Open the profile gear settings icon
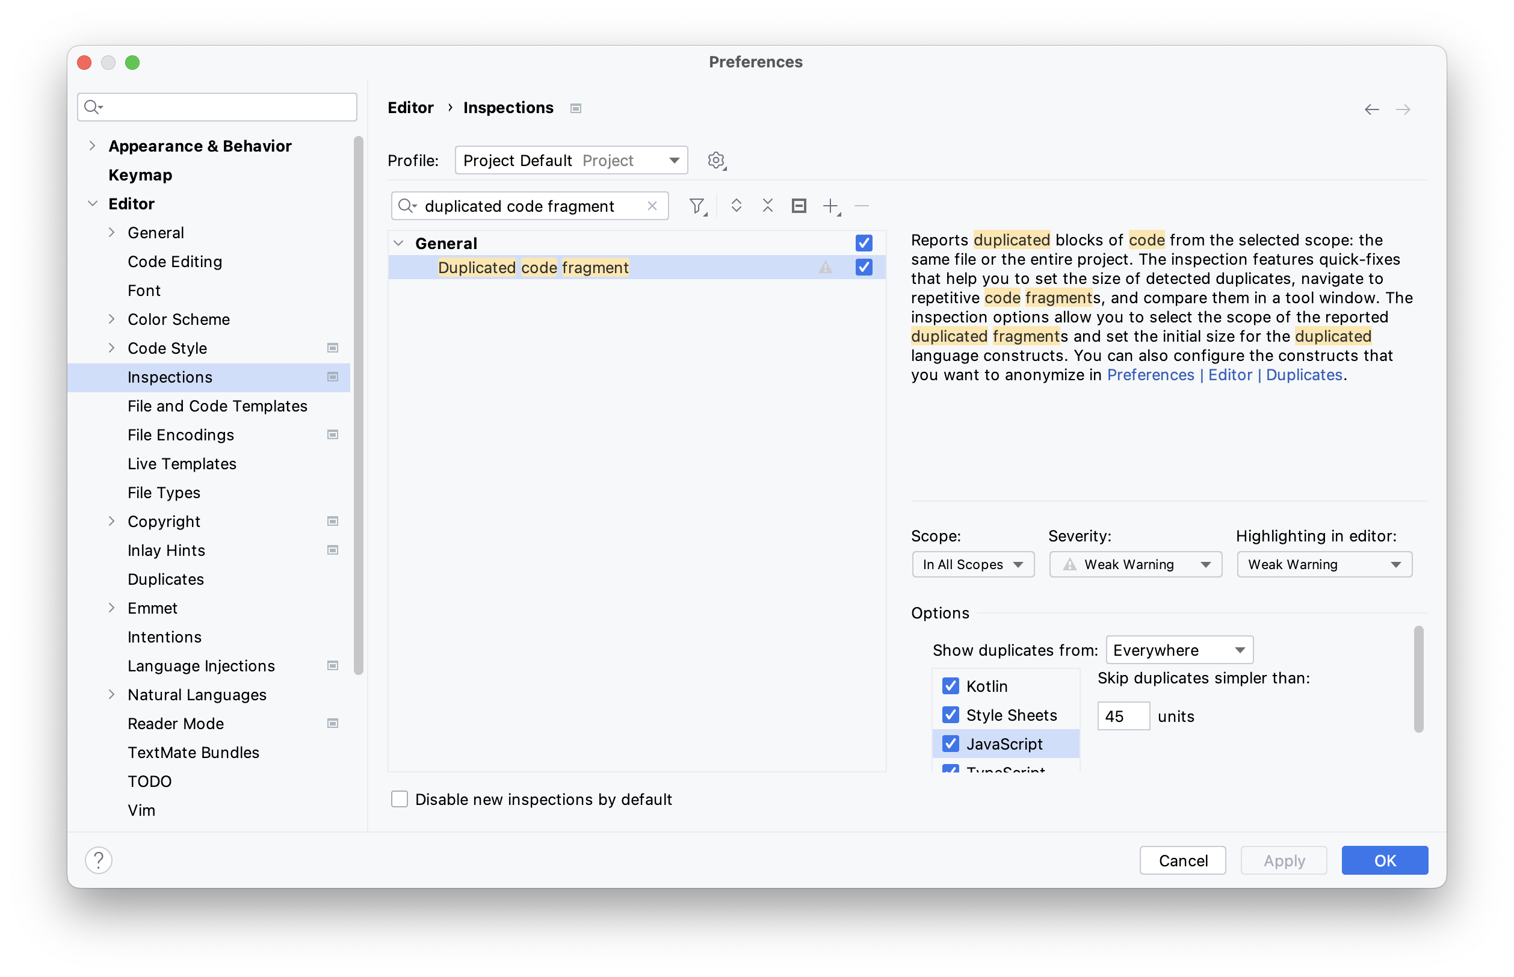Screen dimensions: 1514x977 coord(717,161)
